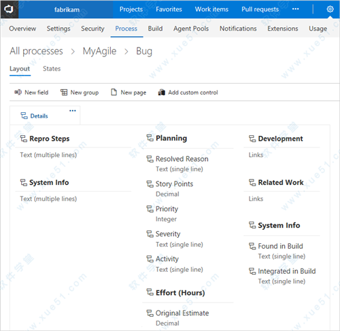Select the fabrikam account name
Viewport: 340px width, 331px height.
67,10
